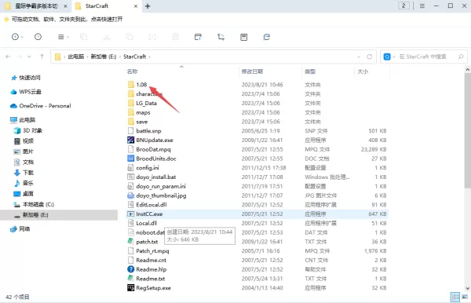Open 网络 in the sidebar
471x303 pixels.
point(24,229)
